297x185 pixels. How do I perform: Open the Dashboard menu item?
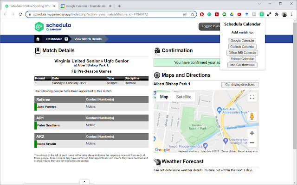(x=54, y=39)
